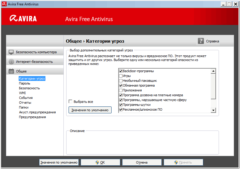Uncheck the Backdoor-программы checkbox

coord(121,71)
